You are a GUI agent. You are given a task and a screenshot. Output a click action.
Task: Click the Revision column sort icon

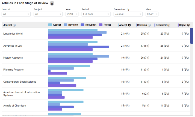click(x=149, y=25)
